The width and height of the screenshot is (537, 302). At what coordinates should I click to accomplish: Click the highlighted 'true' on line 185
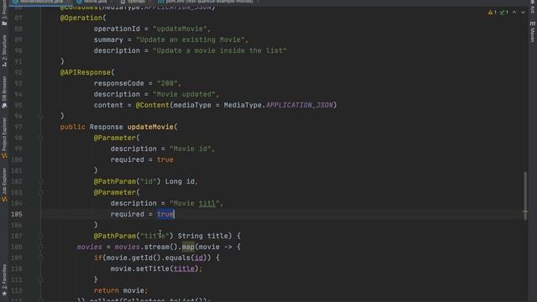coord(165,215)
